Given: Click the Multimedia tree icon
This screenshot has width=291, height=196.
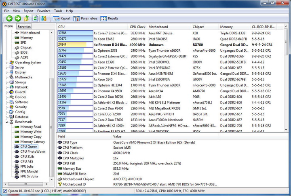Looking at the screenshot, I should tap(11, 77).
